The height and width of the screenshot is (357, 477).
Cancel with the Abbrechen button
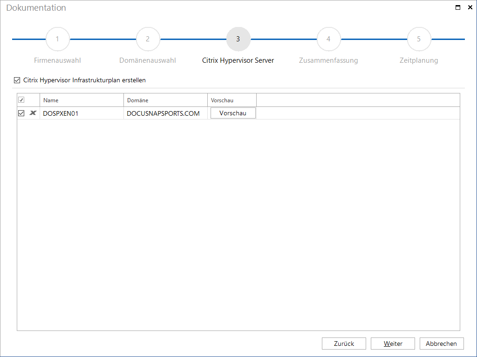pyautogui.click(x=442, y=344)
